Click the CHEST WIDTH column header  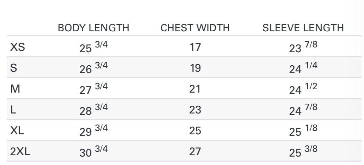tap(195, 28)
